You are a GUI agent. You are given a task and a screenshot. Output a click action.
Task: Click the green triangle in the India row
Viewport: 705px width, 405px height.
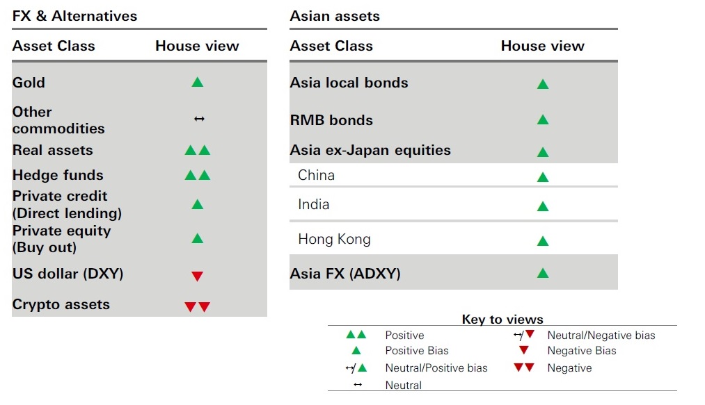point(543,206)
